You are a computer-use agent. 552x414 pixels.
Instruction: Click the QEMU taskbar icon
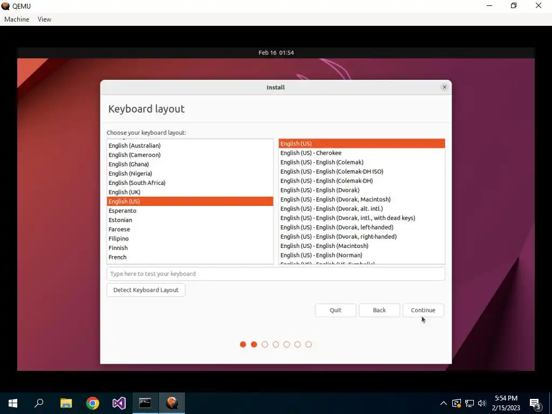pyautogui.click(x=172, y=403)
